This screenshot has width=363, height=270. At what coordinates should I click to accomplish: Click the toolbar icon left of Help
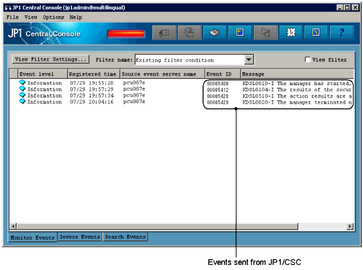click(316, 33)
